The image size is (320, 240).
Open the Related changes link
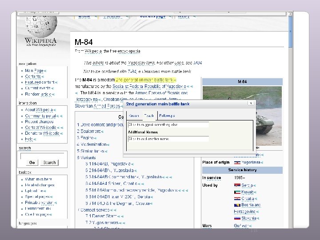coord(40,185)
